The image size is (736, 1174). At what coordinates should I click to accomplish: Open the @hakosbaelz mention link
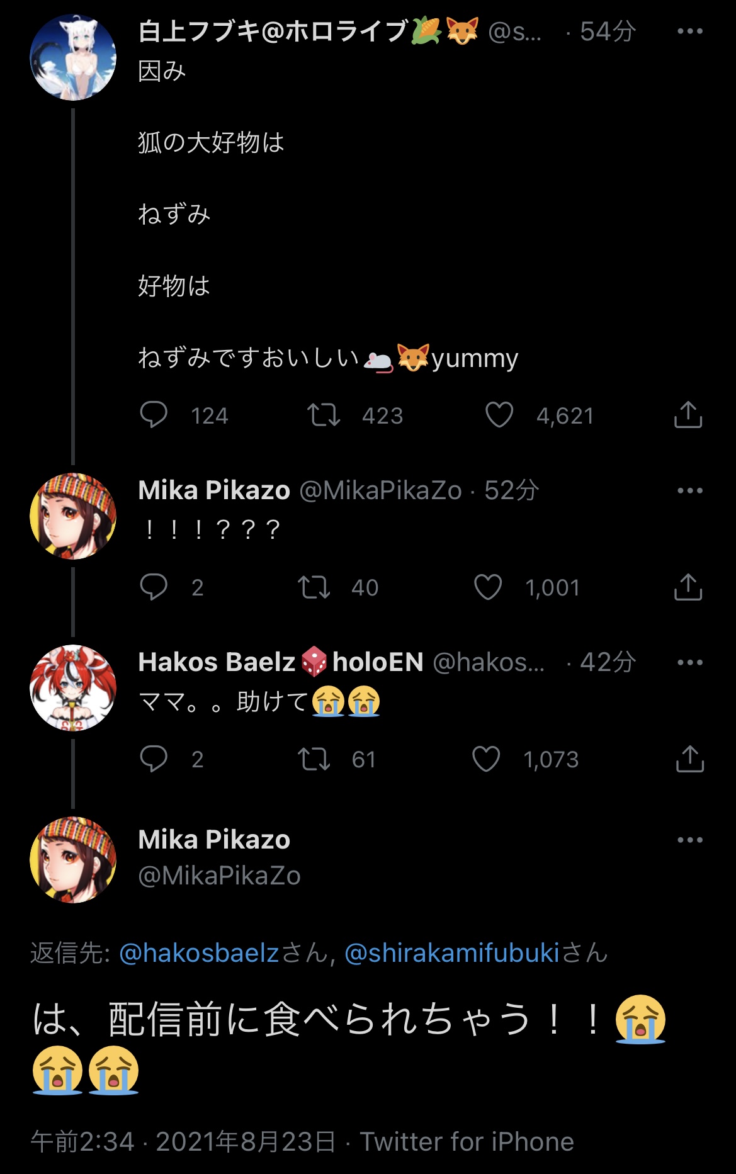tap(199, 953)
